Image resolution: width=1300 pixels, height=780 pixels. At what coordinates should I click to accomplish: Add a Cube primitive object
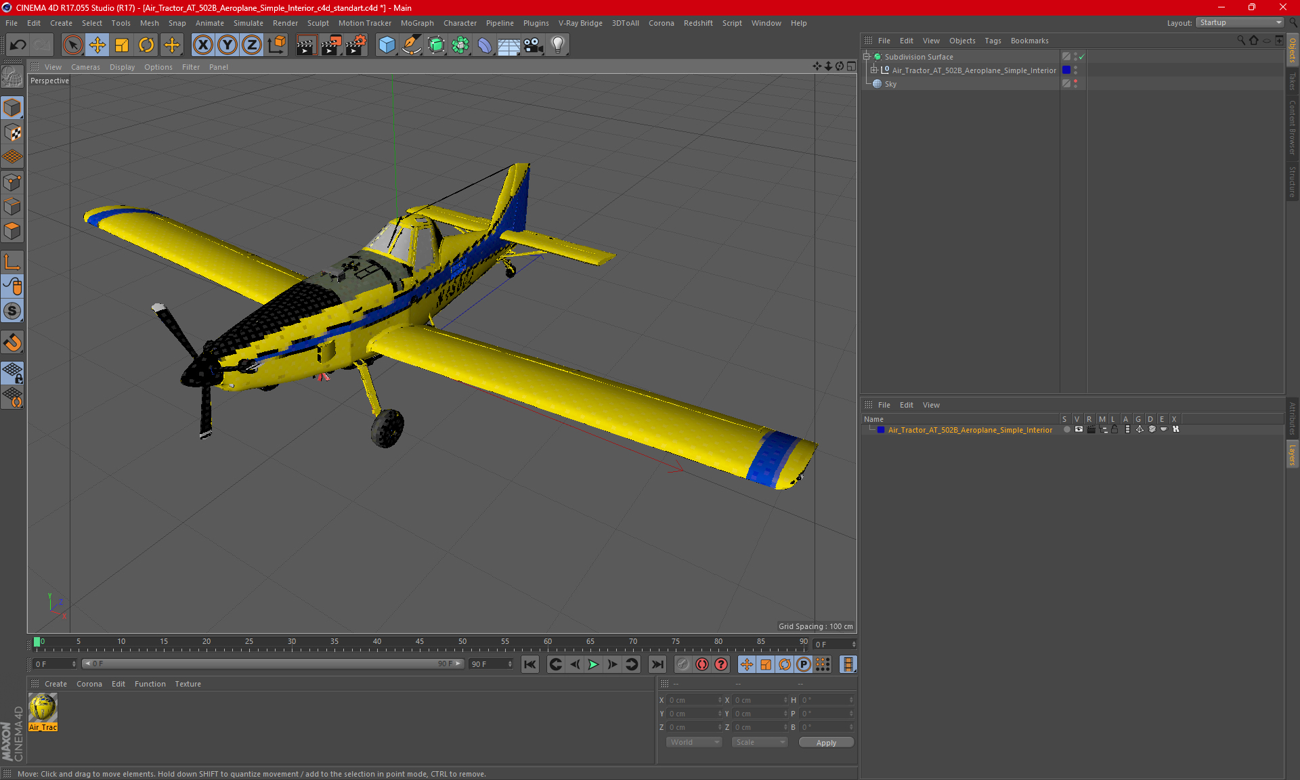387,45
